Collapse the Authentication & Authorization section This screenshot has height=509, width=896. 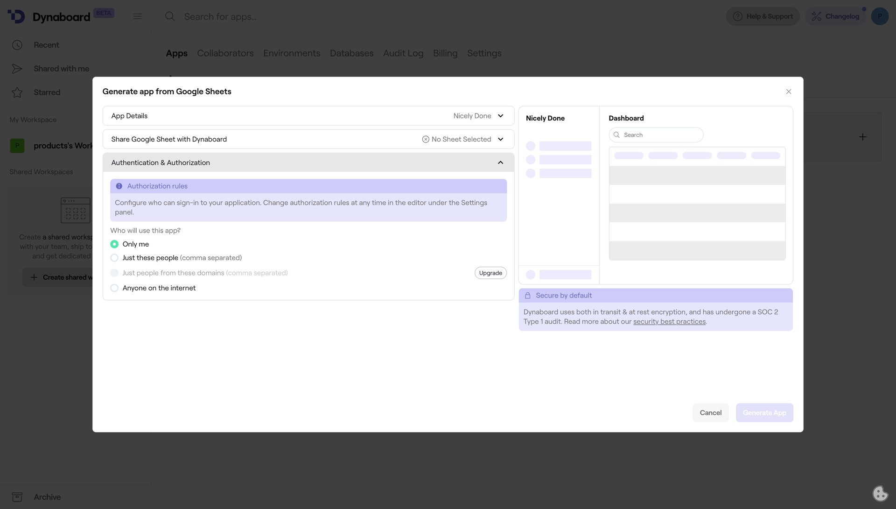pyautogui.click(x=500, y=162)
